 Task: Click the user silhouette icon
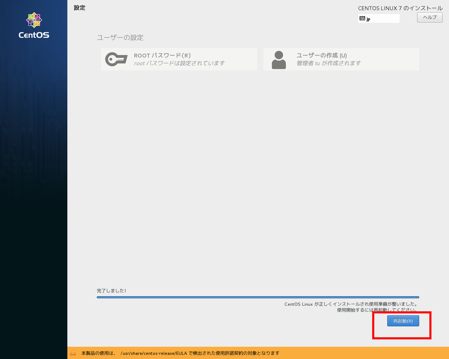279,60
